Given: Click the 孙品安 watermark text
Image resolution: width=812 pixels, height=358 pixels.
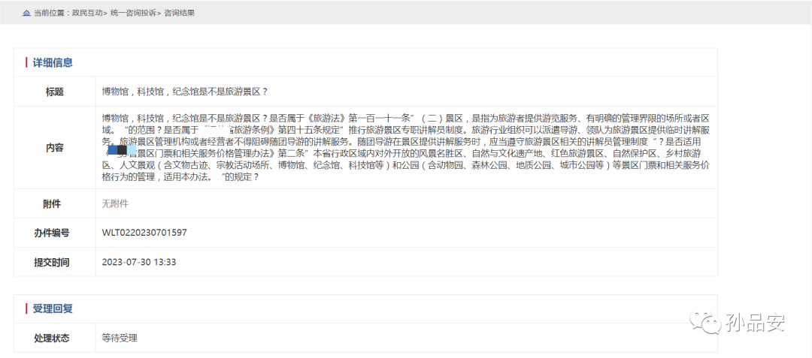Looking at the screenshot, I should tap(756, 323).
